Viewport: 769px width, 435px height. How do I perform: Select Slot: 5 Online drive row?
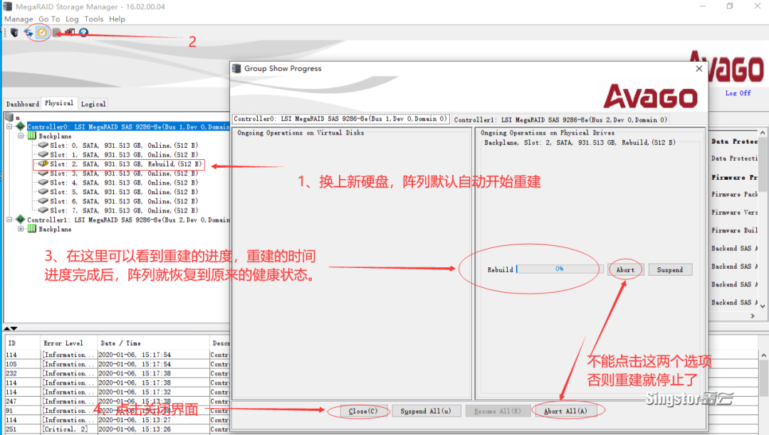pyautogui.click(x=124, y=192)
